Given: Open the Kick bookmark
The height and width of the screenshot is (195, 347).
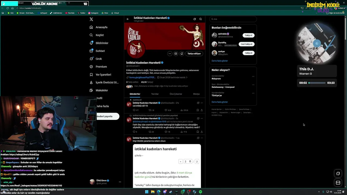Looking at the screenshot, I should [x=11, y=13].
